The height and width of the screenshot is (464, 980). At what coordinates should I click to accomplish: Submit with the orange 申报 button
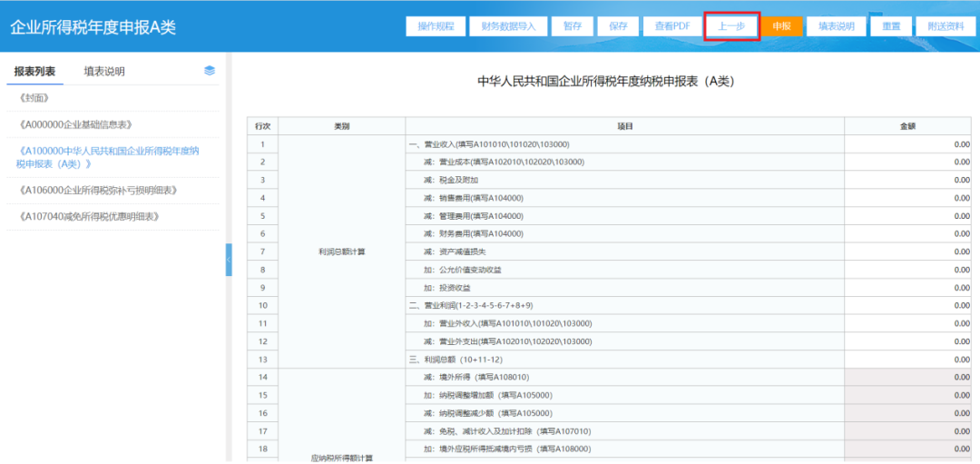coord(781,26)
